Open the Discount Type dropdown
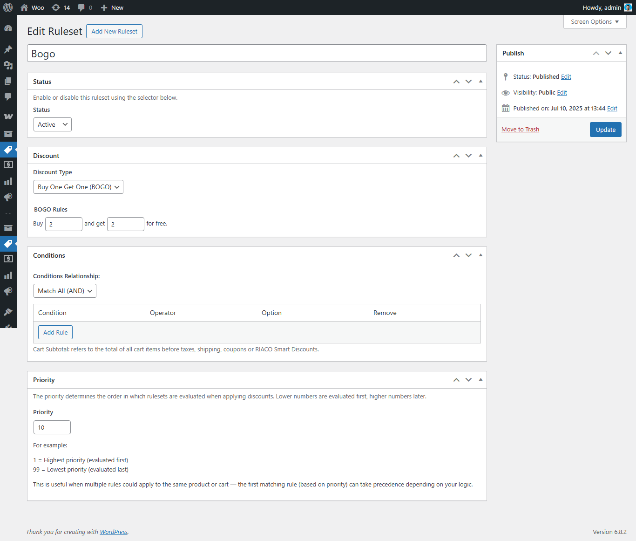This screenshot has width=636, height=541. tap(78, 187)
